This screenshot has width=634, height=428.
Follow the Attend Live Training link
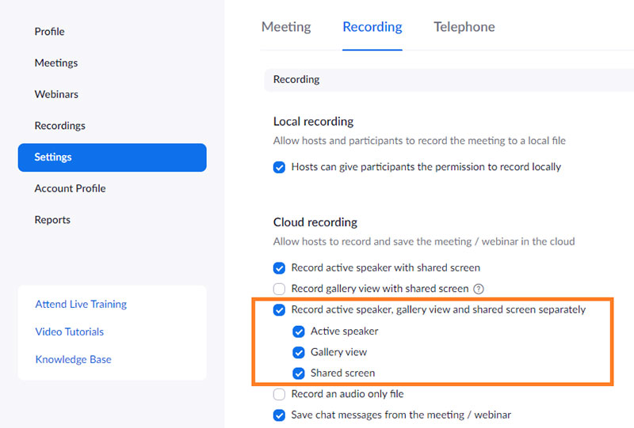point(81,304)
